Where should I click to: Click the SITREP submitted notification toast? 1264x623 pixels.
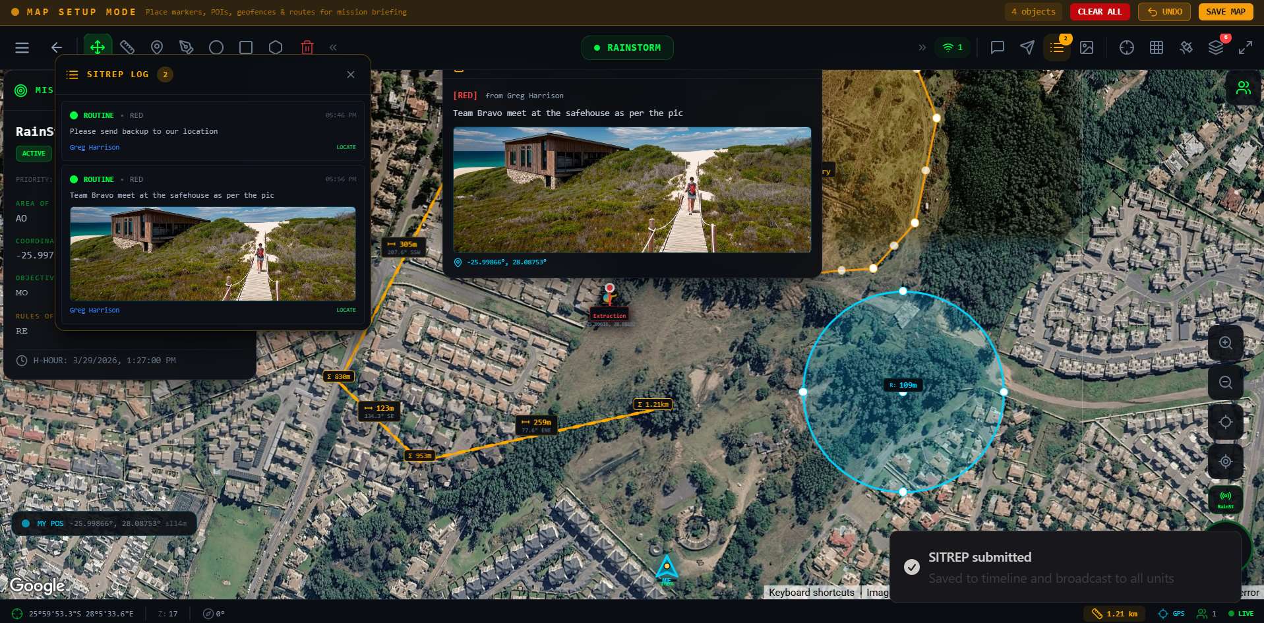tap(1066, 567)
